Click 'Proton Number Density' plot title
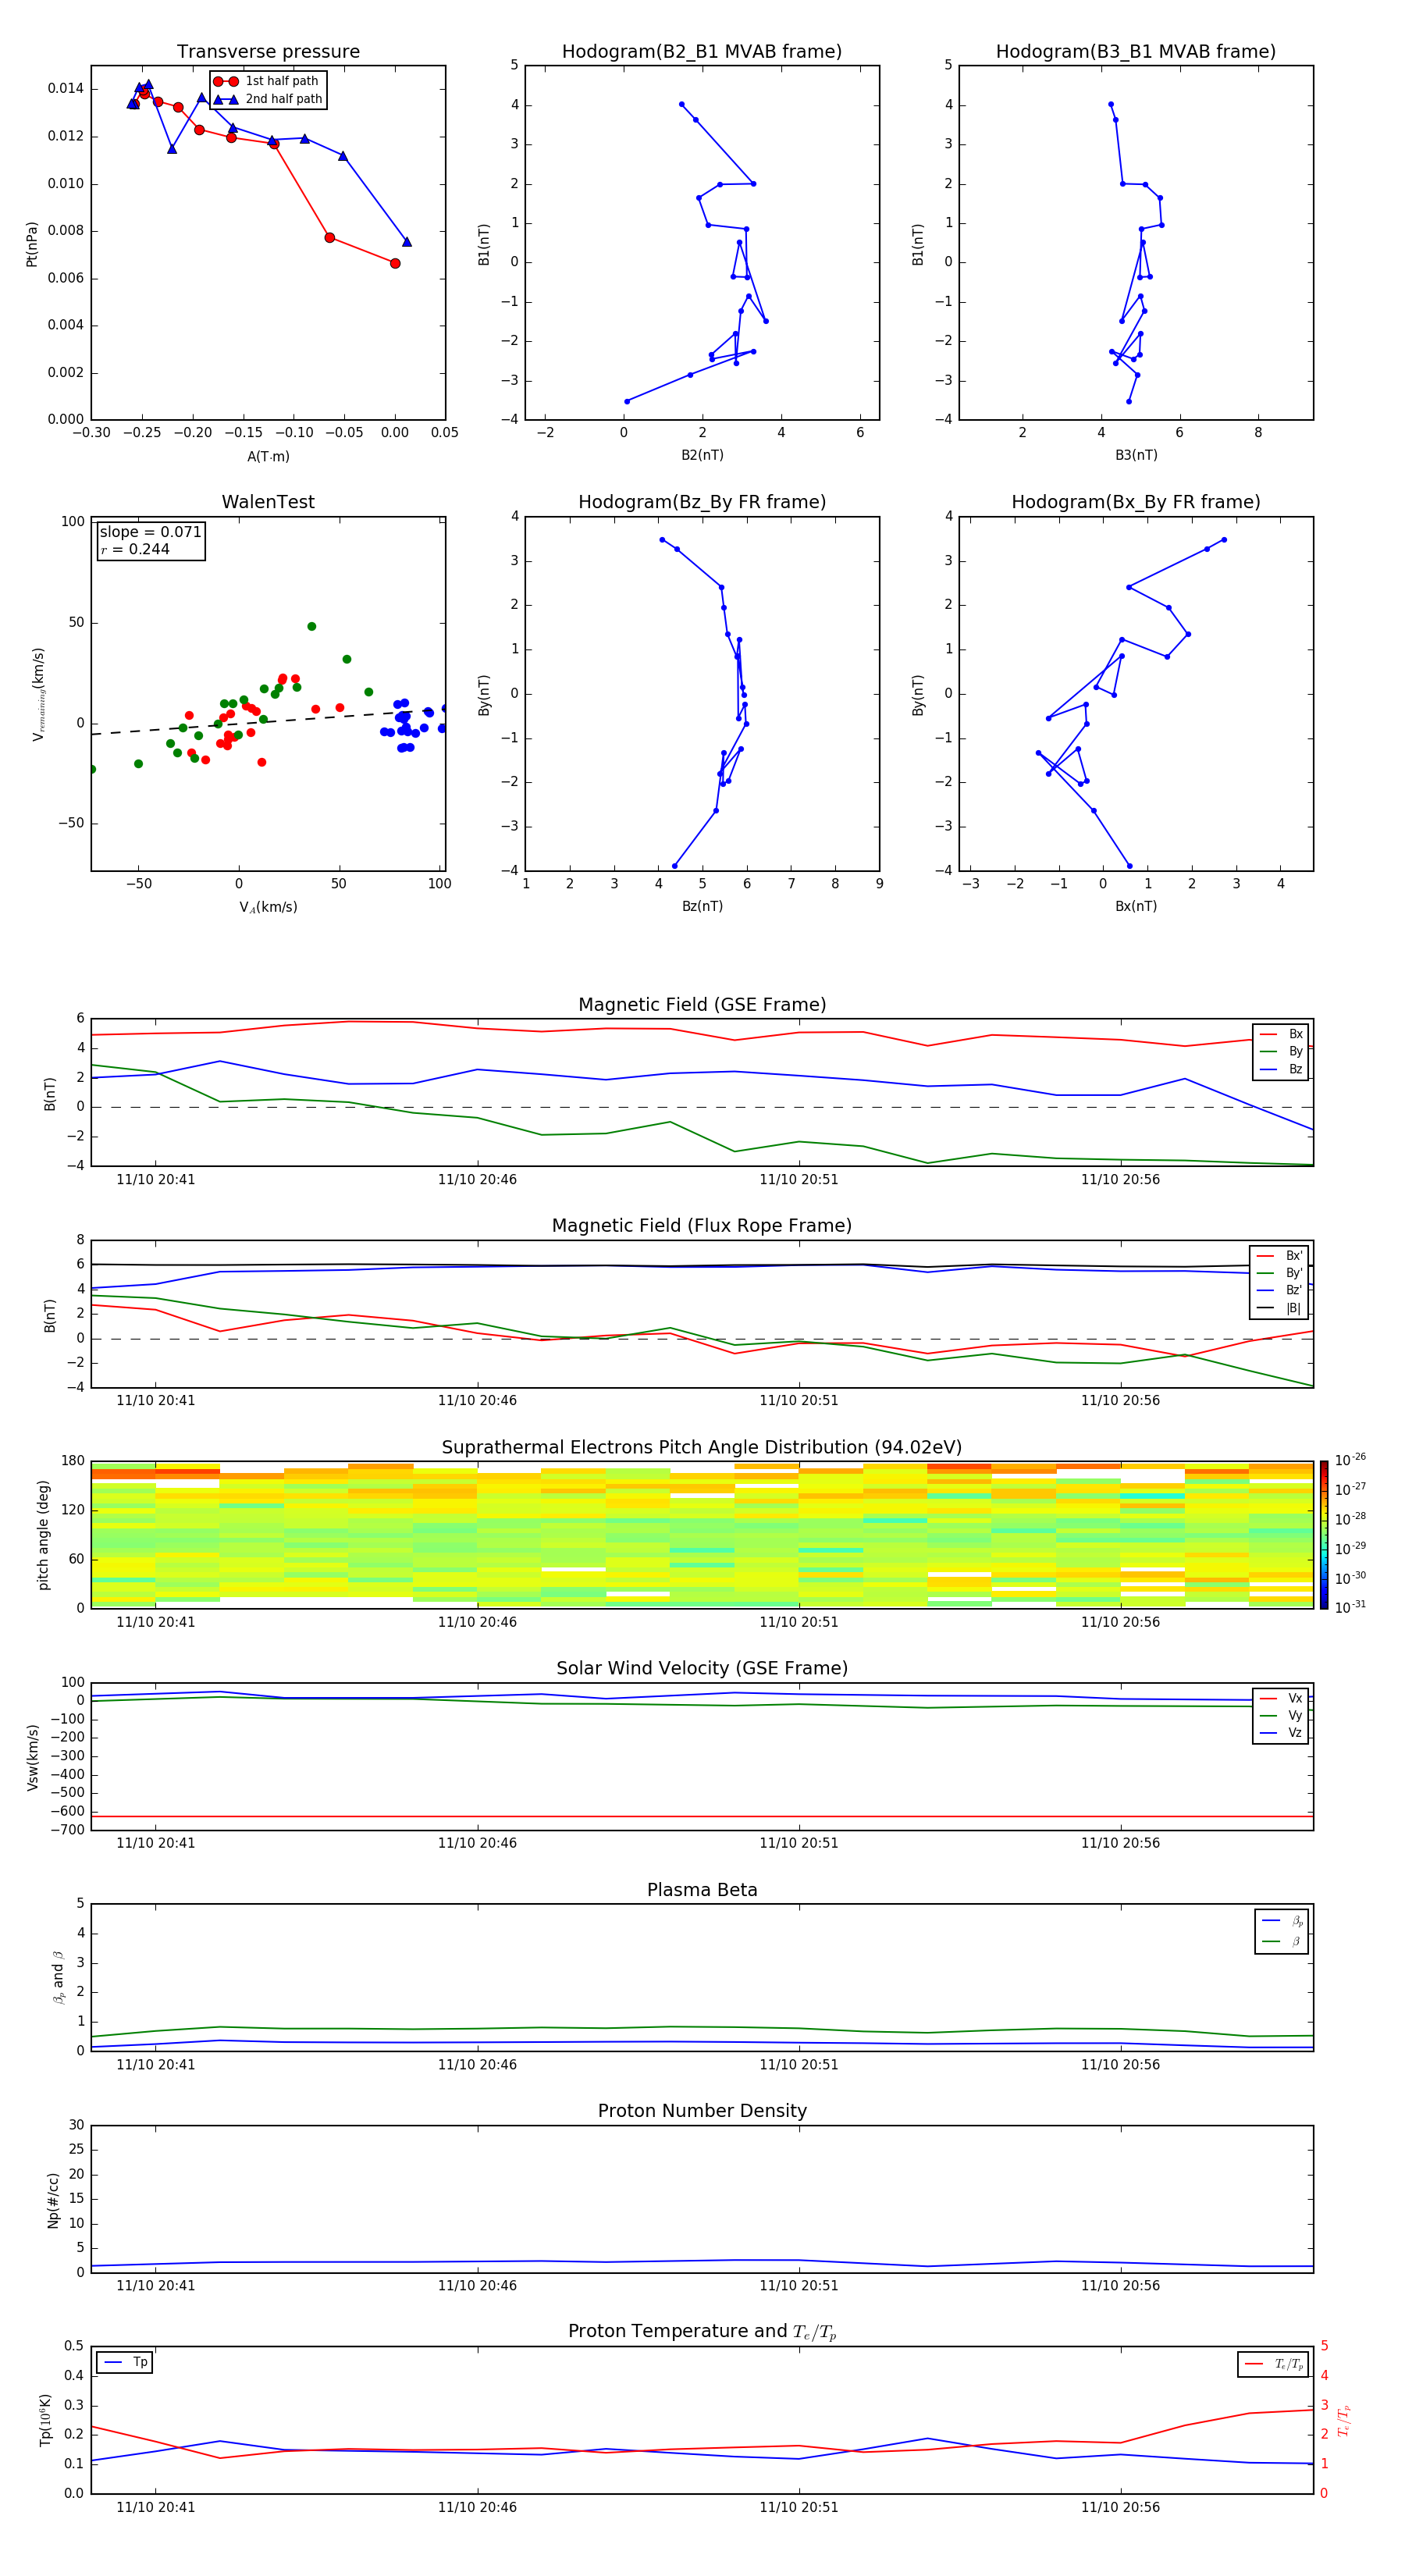1405x2576 pixels. (x=702, y=2111)
